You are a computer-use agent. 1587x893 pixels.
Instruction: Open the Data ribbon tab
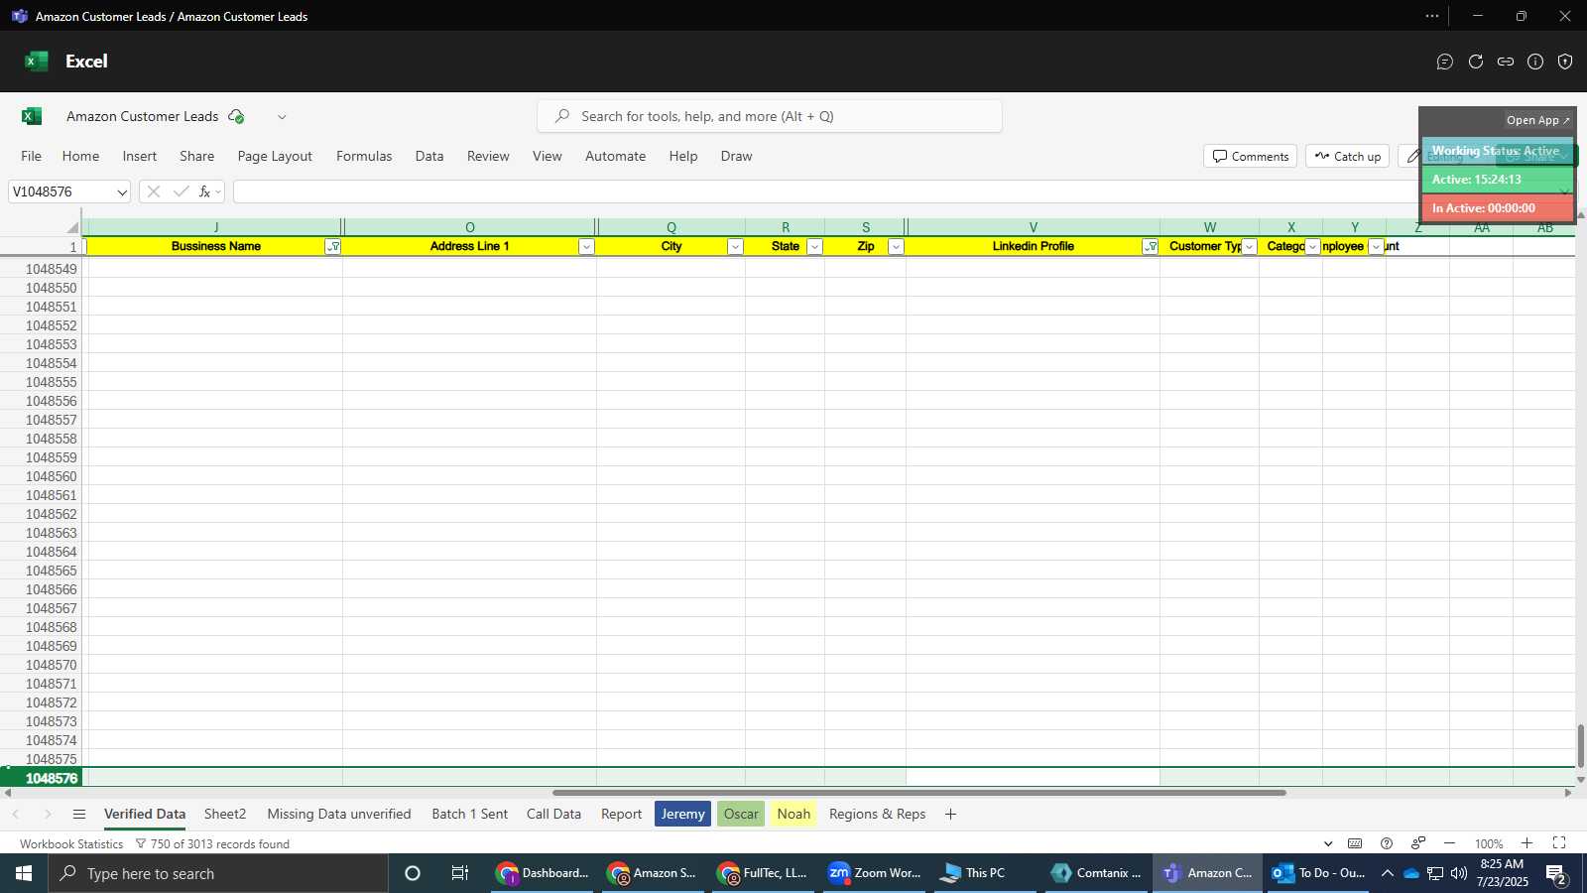point(429,156)
